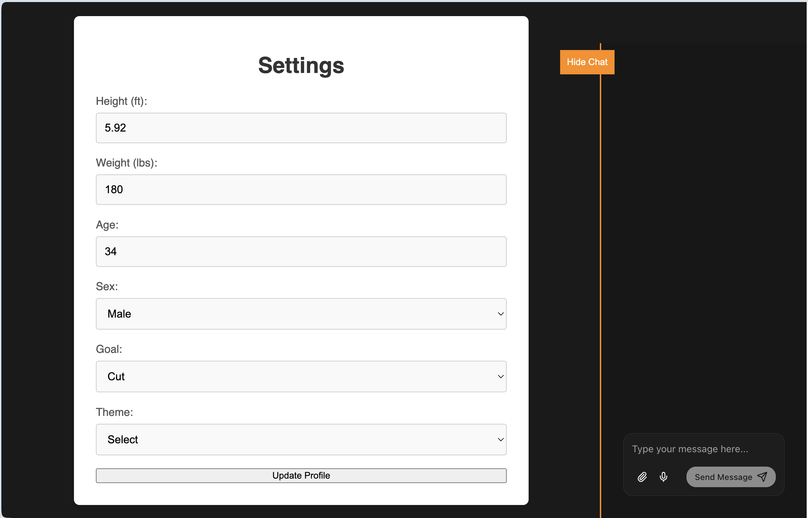Click the "Weight (lbs):" label
Image resolution: width=808 pixels, height=518 pixels.
[127, 163]
